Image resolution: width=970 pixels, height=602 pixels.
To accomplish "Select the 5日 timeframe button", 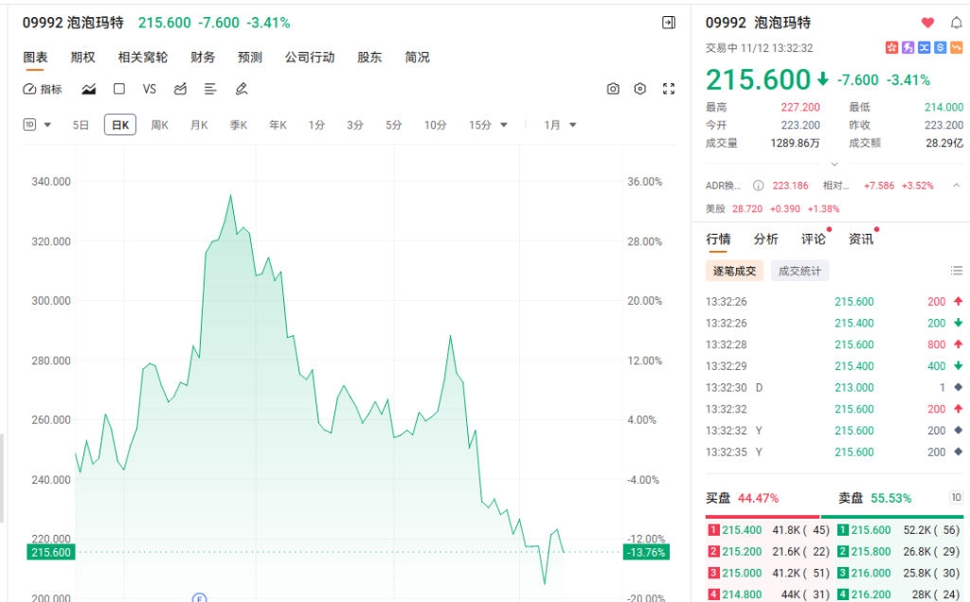I will tap(81, 124).
